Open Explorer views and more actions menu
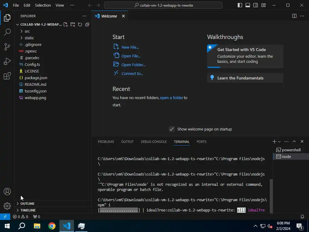 84,16
